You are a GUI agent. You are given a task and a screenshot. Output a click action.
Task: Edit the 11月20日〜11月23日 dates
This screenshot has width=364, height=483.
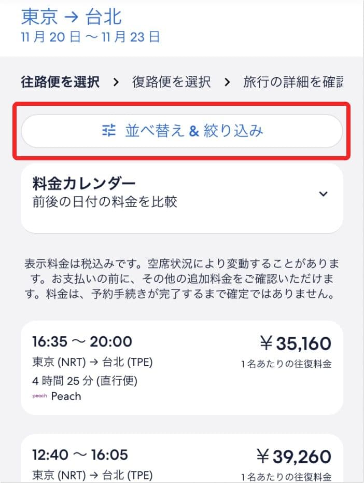click(90, 37)
